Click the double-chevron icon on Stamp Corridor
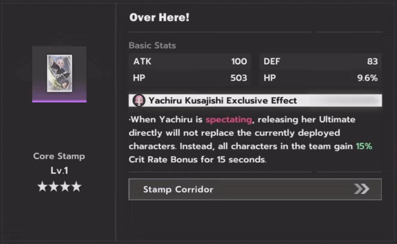This screenshot has width=397, height=244. (362, 189)
